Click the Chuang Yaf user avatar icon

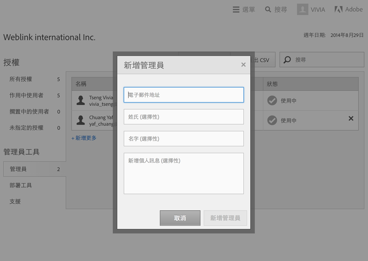tap(81, 120)
